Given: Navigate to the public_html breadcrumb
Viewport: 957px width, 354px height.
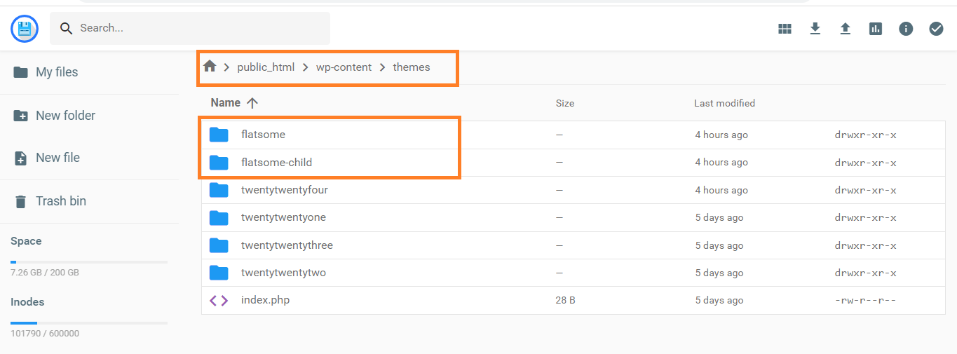Looking at the screenshot, I should (x=266, y=67).
